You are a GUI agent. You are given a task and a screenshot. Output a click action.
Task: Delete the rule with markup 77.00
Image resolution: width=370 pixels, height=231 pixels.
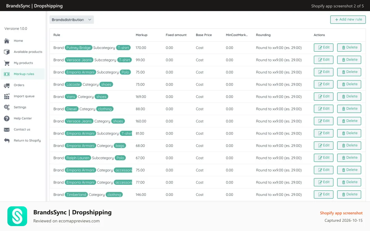click(x=349, y=182)
